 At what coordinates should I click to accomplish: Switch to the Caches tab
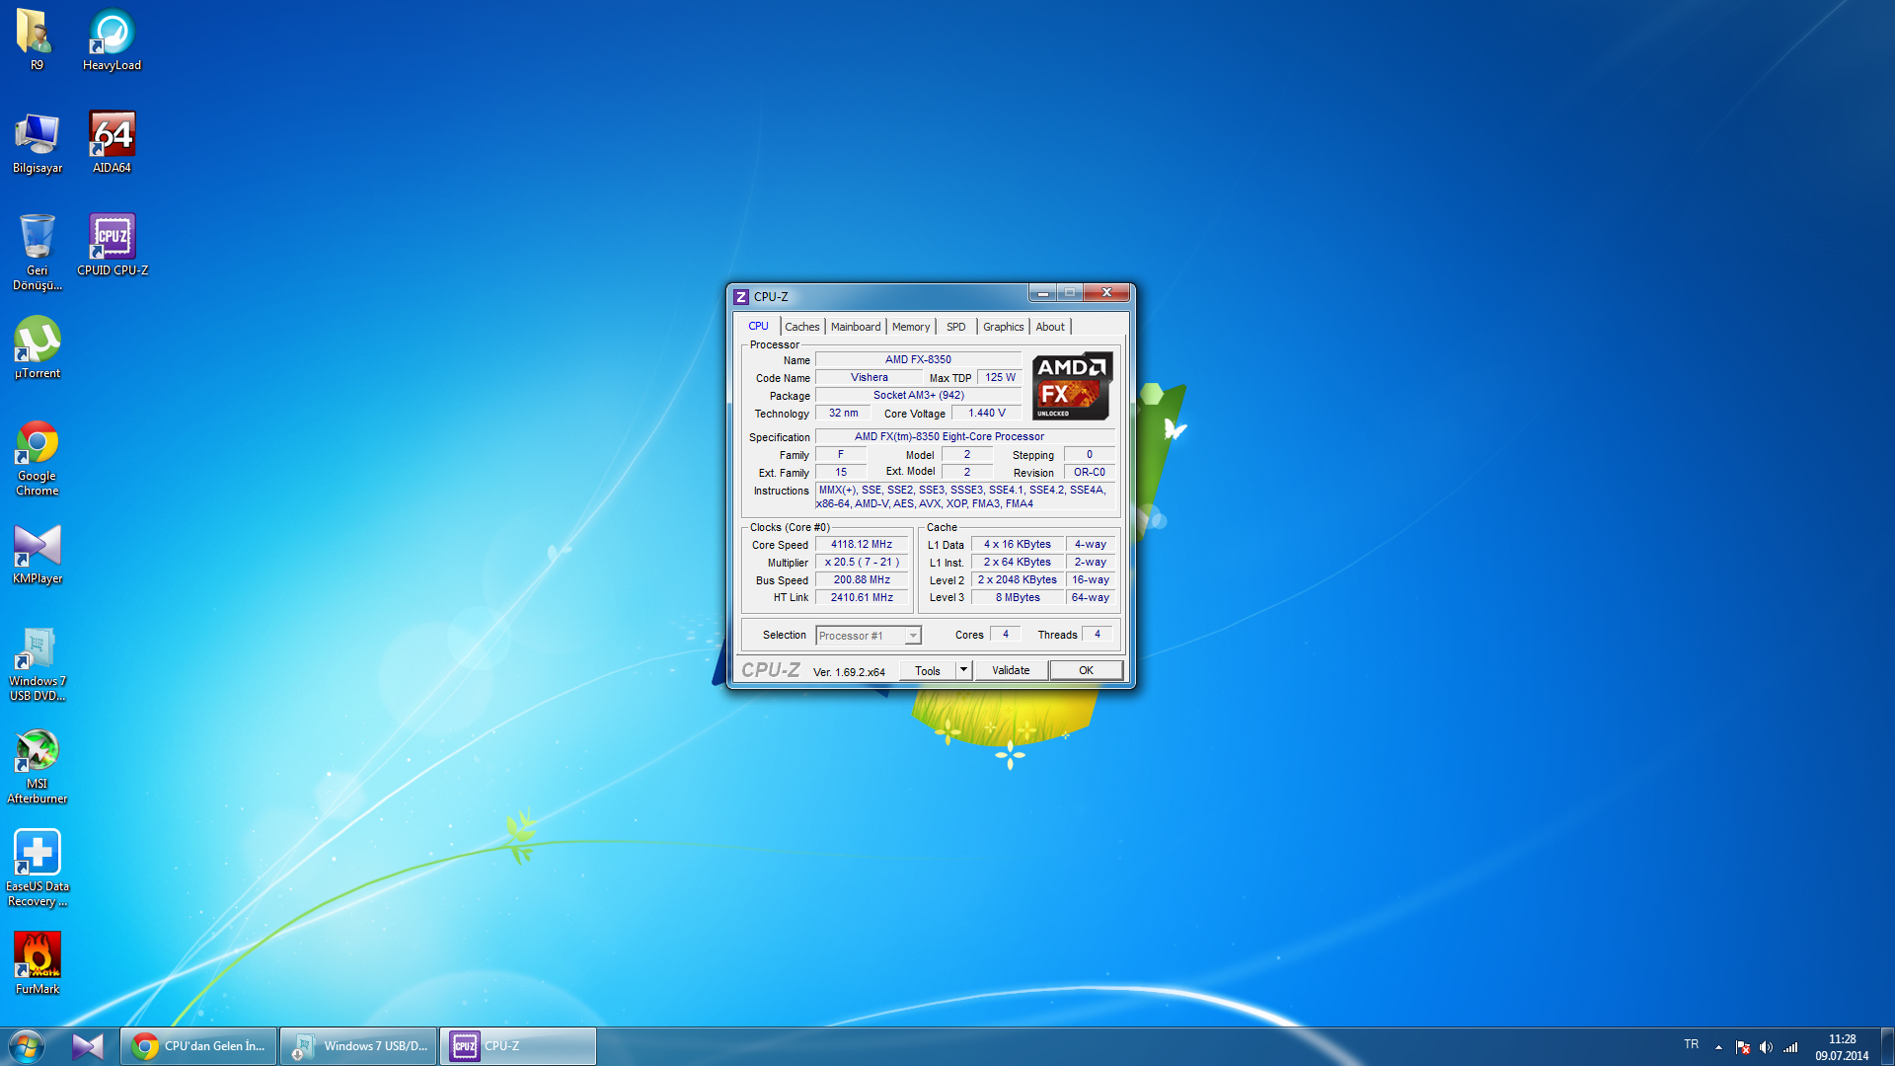[x=801, y=327]
